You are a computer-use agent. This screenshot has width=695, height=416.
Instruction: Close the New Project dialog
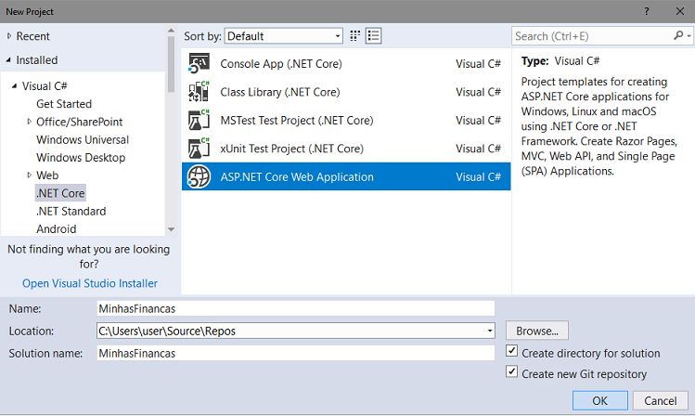click(x=680, y=11)
